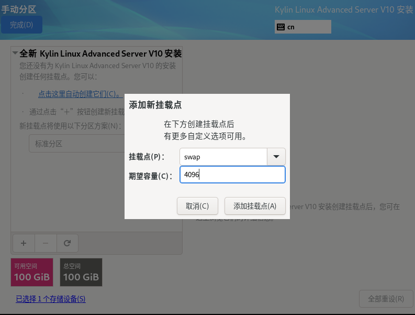Click the 全部重设(R) reset all button
Image resolution: width=415 pixels, height=315 pixels.
coord(386,299)
